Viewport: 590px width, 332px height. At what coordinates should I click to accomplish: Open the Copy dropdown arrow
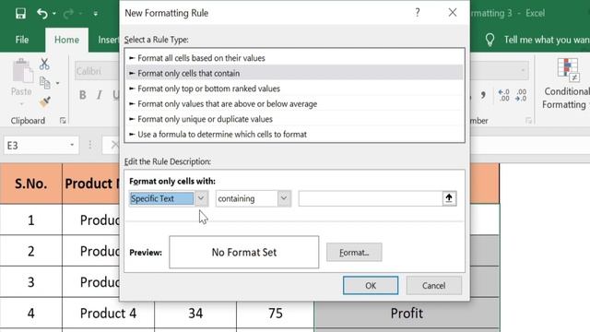pyautogui.click(x=57, y=83)
